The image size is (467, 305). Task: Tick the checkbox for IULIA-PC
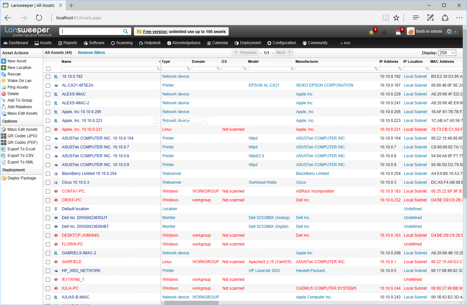(x=48, y=288)
